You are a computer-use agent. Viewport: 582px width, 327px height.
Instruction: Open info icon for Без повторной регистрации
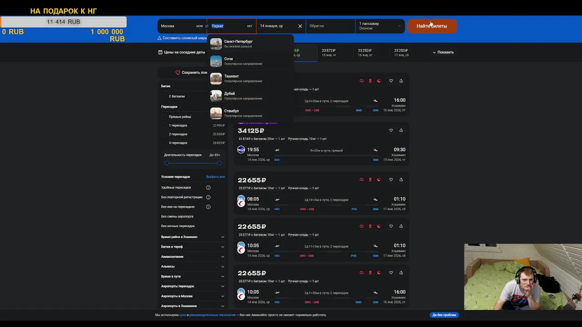[208, 197]
